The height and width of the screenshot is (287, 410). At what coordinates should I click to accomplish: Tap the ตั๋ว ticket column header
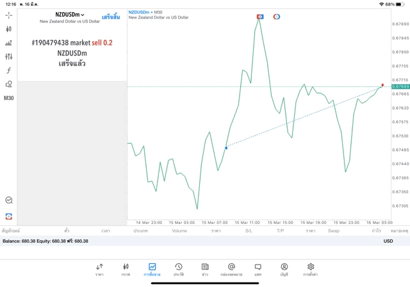click(x=67, y=231)
